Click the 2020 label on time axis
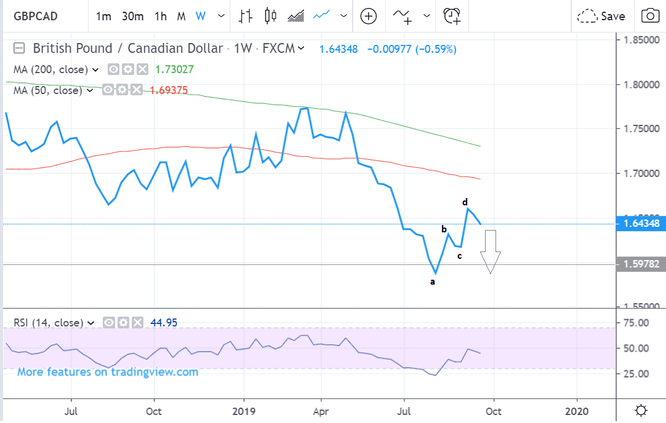Viewport: 666px width, 423px height. [x=577, y=411]
